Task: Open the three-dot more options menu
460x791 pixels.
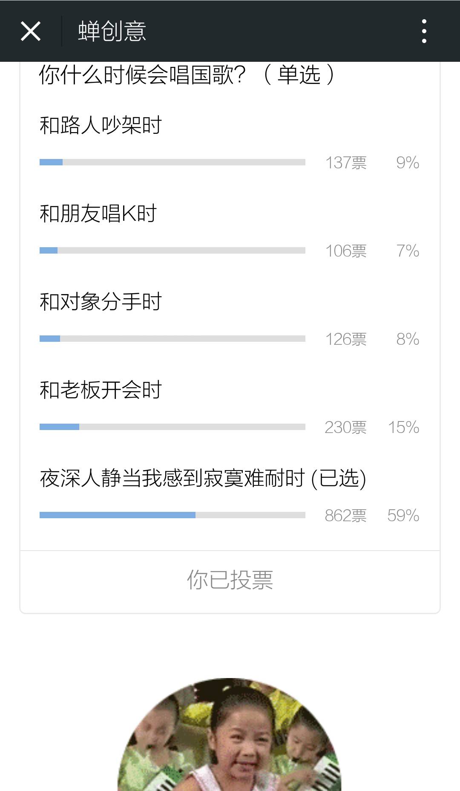Action: coord(424,31)
